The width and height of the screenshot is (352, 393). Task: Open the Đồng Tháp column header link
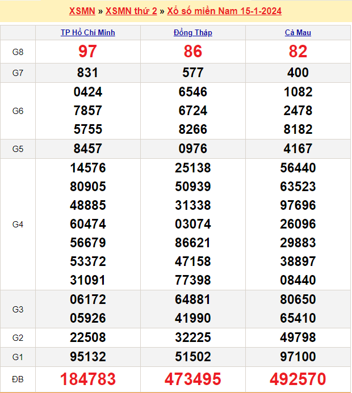coord(193,33)
